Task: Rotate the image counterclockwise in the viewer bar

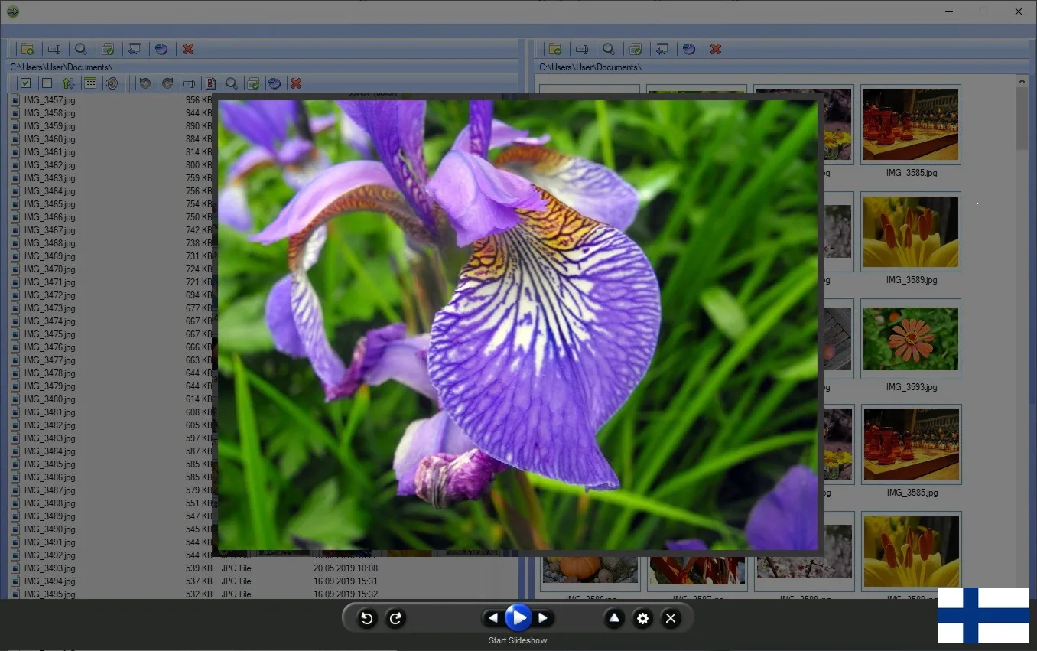Action: pos(366,618)
